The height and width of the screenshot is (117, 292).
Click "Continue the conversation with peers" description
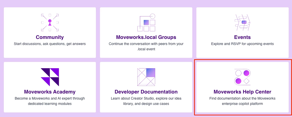[x=146, y=46]
